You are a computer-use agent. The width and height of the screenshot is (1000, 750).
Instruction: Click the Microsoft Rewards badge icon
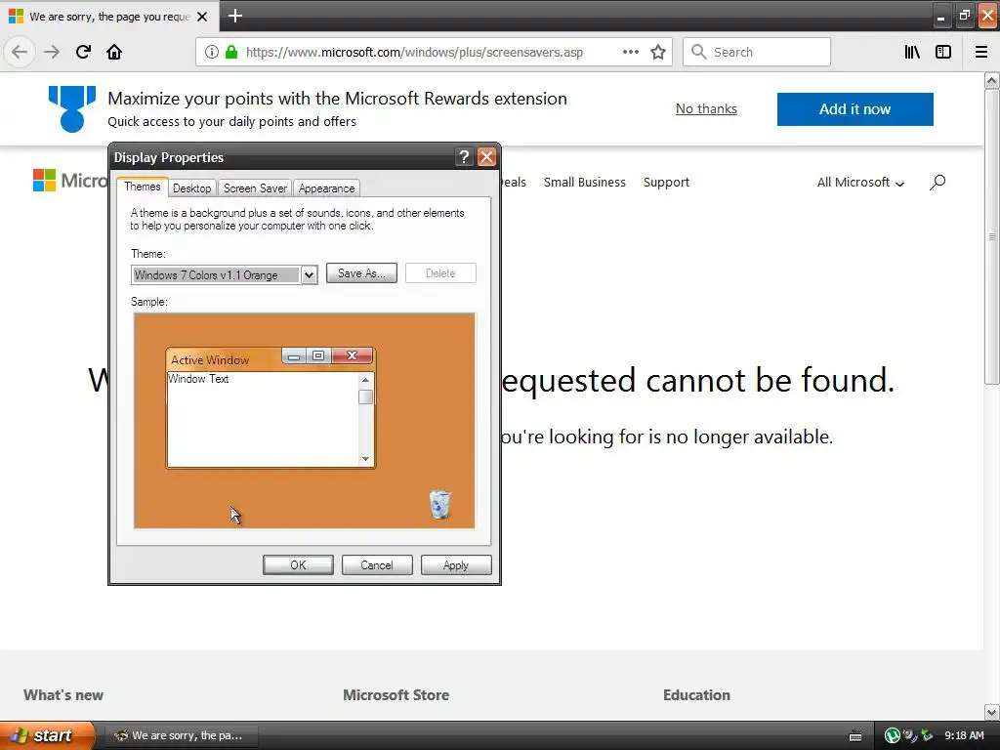[x=72, y=109]
